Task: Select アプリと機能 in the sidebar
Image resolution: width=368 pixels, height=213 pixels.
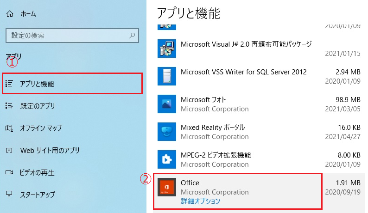Action: pyautogui.click(x=72, y=84)
